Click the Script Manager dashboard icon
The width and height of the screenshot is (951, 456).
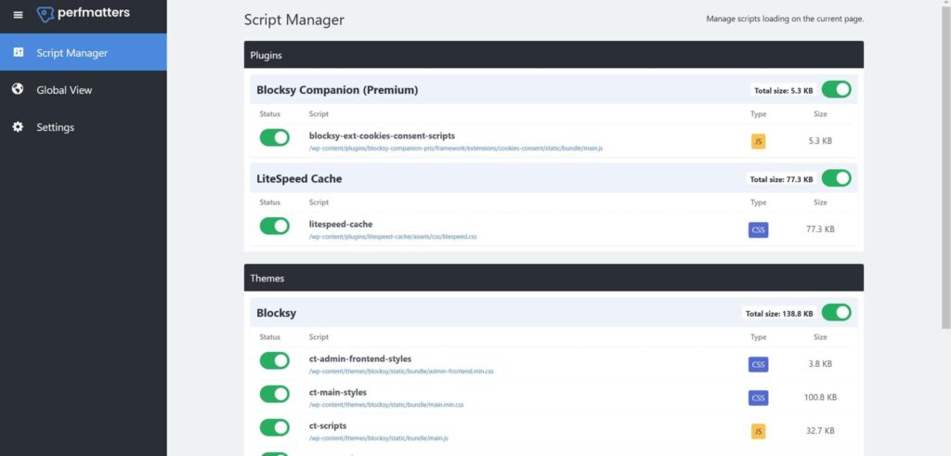[x=18, y=53]
